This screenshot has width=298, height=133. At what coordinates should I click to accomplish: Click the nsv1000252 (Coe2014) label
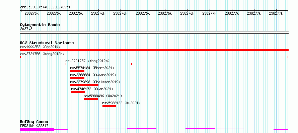pyautogui.click(x=40, y=47)
